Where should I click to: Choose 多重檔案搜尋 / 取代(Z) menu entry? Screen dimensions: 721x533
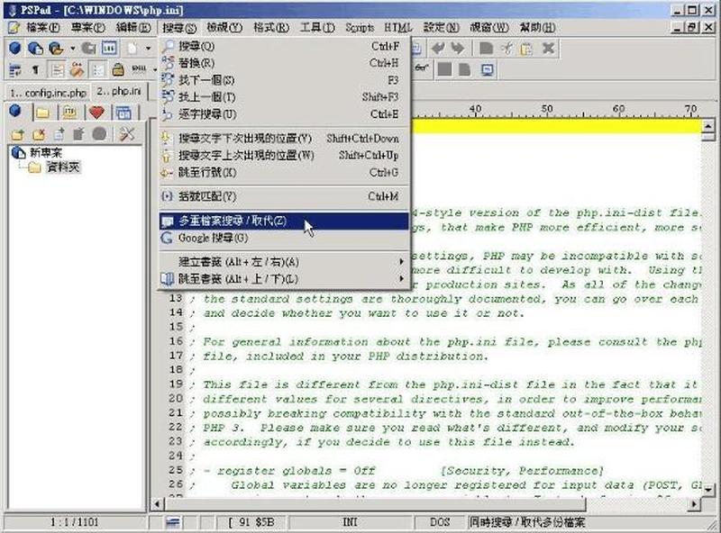(284, 221)
